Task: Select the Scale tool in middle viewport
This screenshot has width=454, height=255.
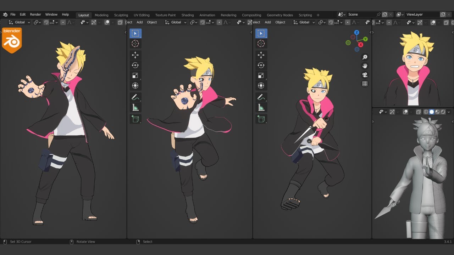Action: [x=135, y=75]
